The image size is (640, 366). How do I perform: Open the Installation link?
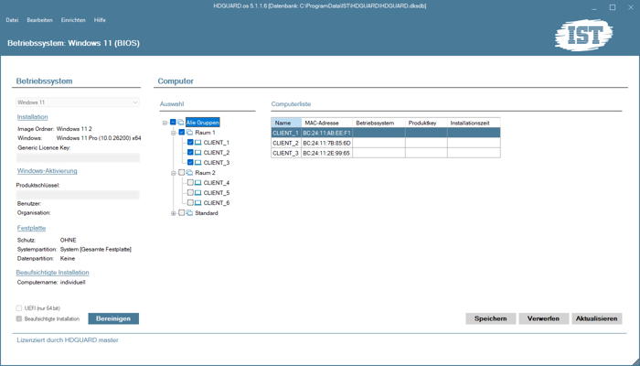(32, 117)
